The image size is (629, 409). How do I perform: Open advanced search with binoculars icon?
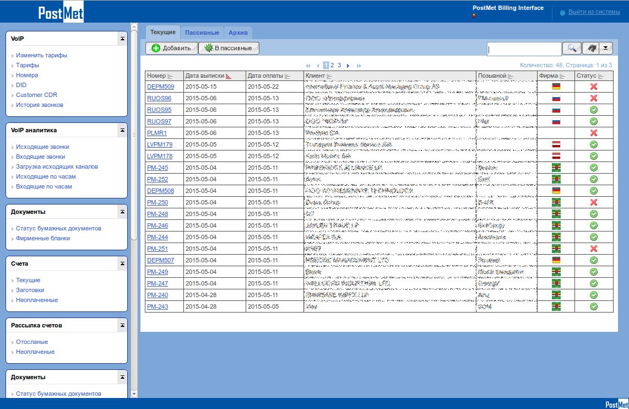pyautogui.click(x=591, y=48)
